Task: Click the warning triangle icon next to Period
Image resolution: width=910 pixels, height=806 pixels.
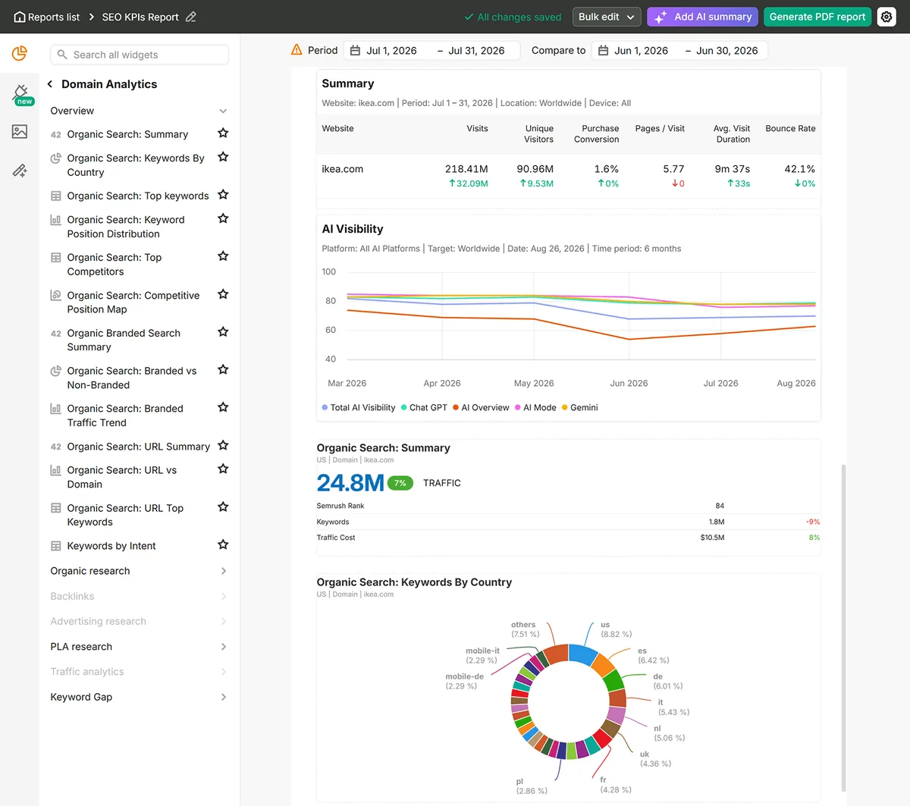Action: (297, 50)
